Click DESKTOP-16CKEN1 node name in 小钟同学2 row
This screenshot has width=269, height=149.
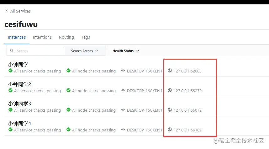click(145, 91)
